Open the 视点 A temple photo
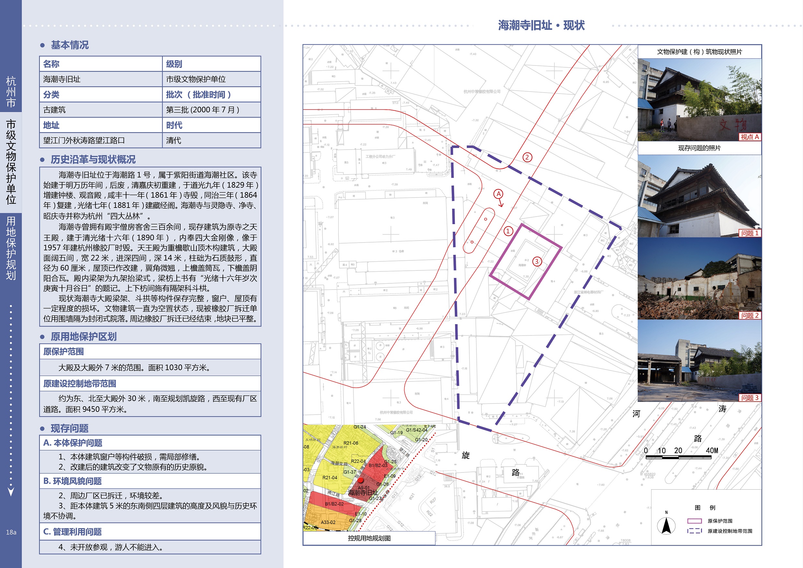 [699, 100]
